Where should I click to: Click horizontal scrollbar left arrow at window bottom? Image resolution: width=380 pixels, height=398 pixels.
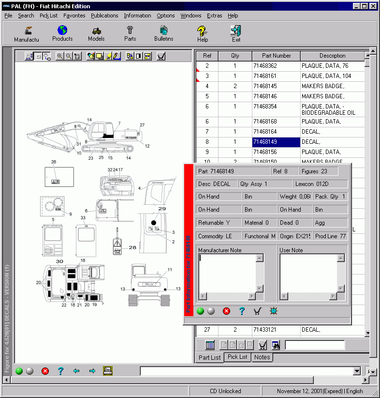pos(6,380)
